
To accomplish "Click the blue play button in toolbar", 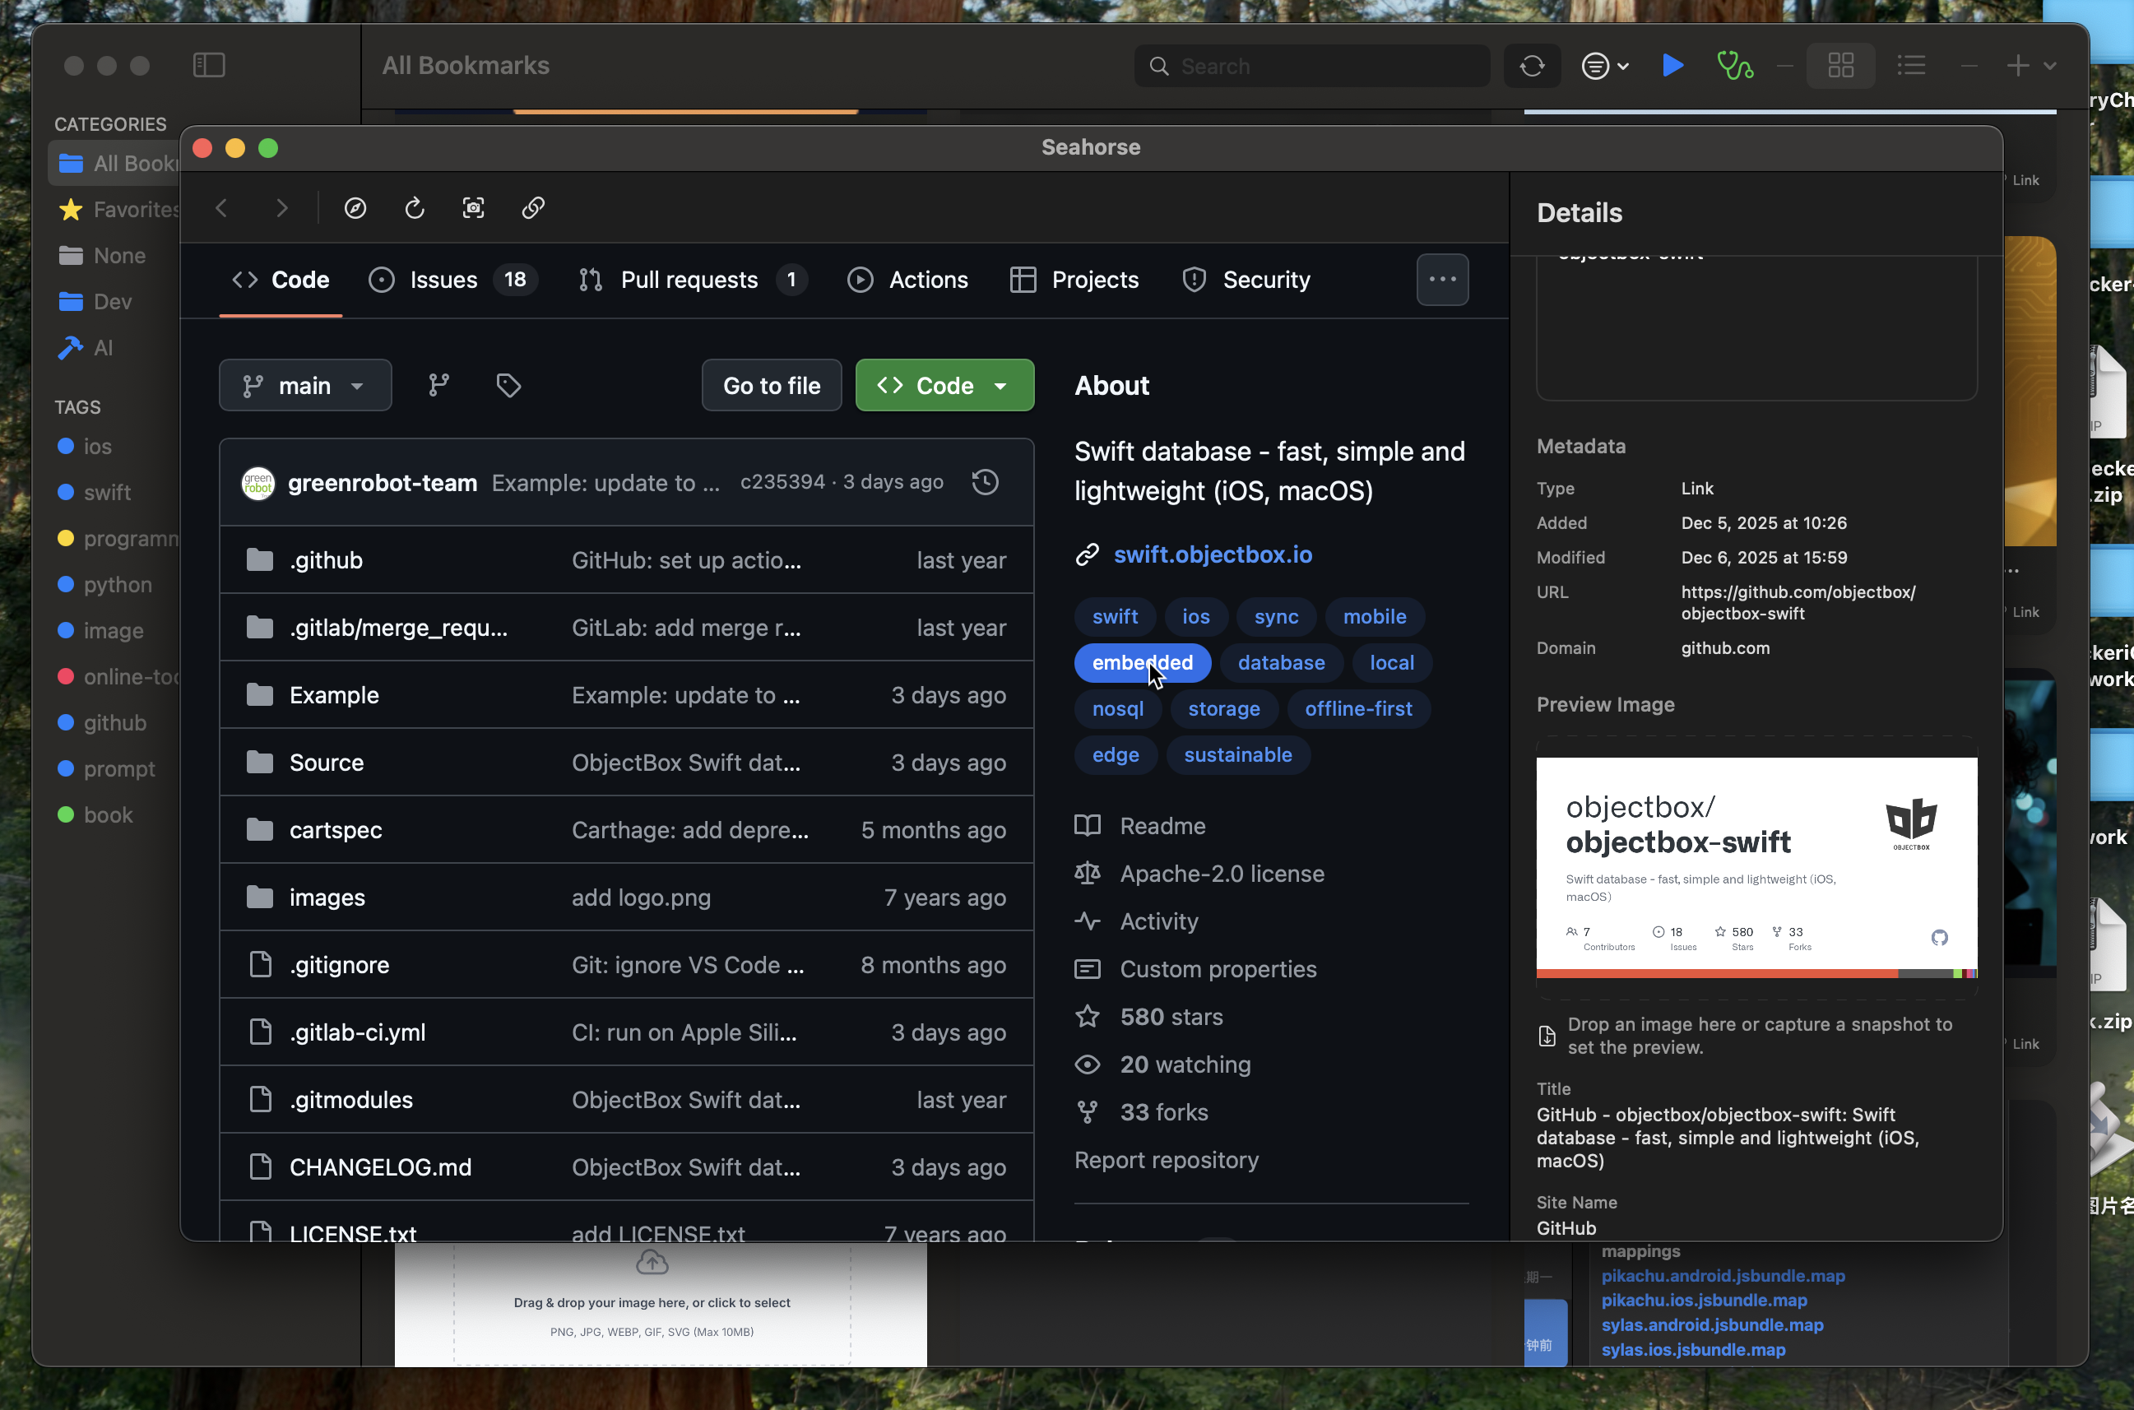I will pos(1672,66).
